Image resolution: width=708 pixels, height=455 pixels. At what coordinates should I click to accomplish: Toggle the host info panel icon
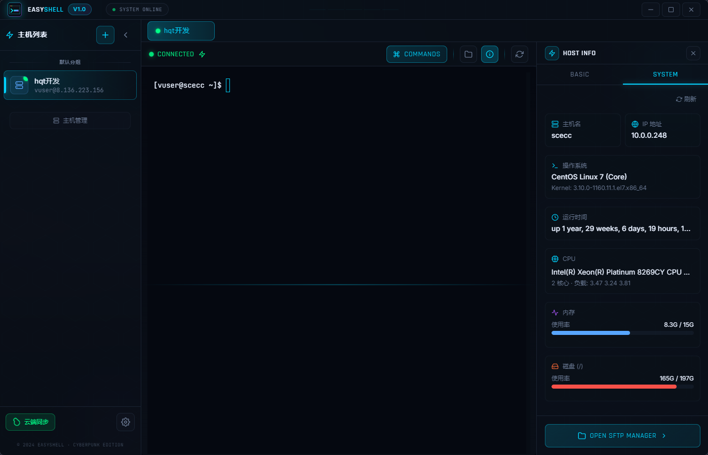tap(489, 54)
